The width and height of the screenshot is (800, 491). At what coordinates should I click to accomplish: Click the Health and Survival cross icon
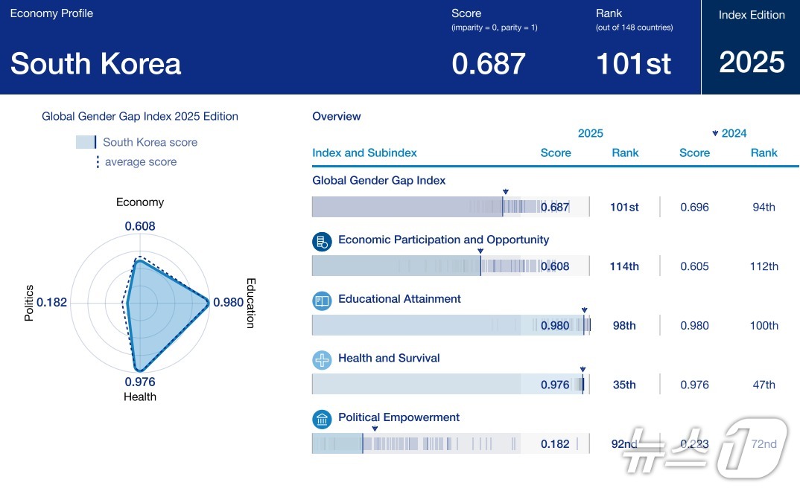322,360
